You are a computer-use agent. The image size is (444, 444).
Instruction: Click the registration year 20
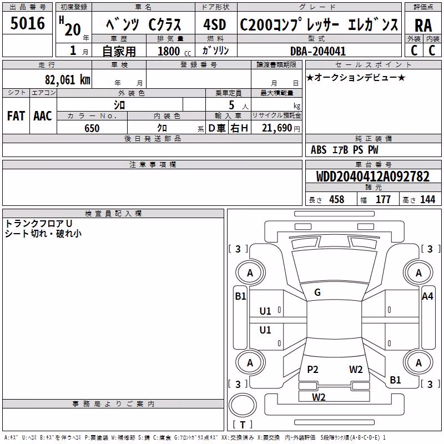pyautogui.click(x=73, y=30)
